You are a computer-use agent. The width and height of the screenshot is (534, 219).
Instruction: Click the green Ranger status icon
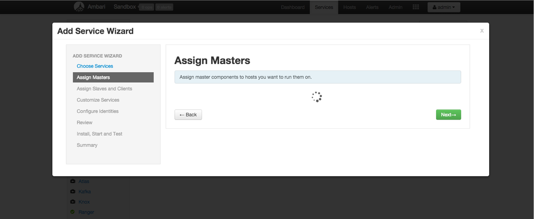72,212
